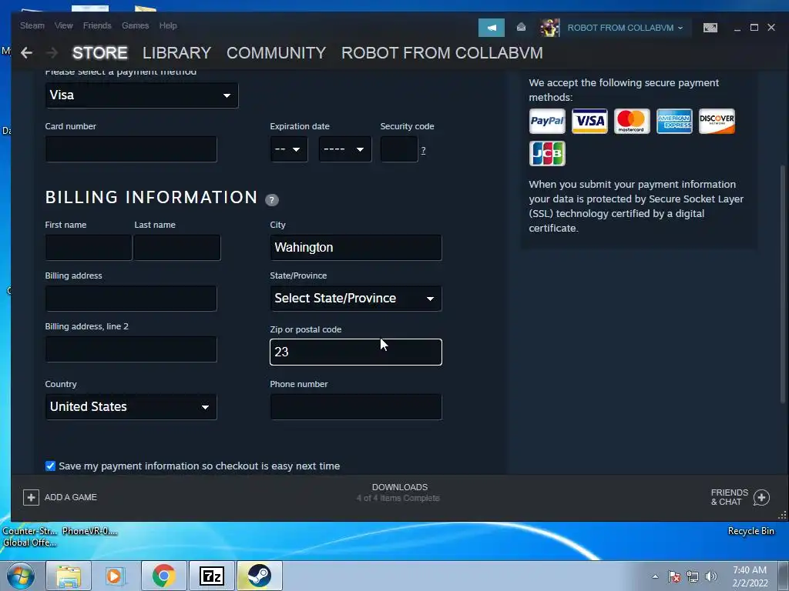Open the ROBOT FROM COLLABVM profile tab
The height and width of the screenshot is (591, 789).
tap(442, 53)
